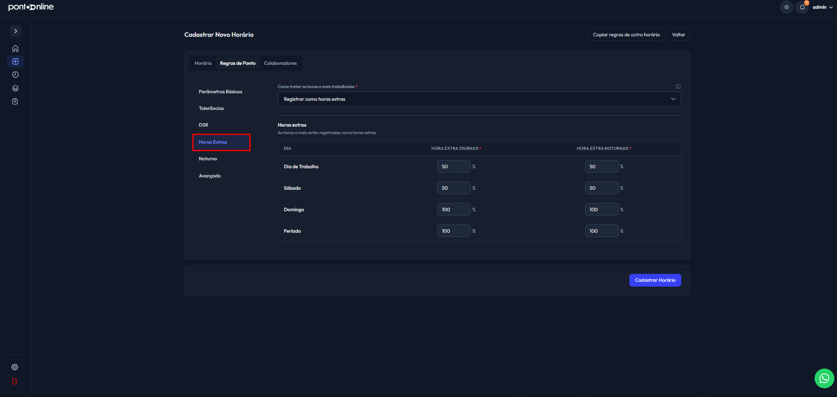Edit Feriado hora extra noturna field
This screenshot has width=837, height=397.
pos(602,231)
